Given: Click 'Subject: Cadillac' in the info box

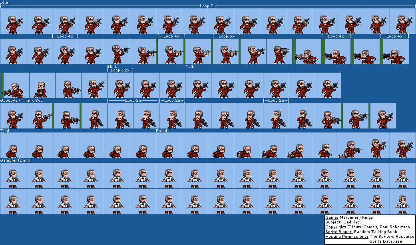Looking at the screenshot, I should click(x=342, y=222).
